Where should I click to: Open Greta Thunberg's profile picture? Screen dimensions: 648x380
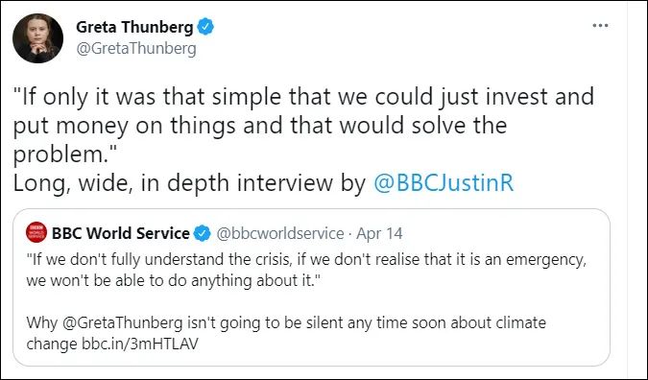click(38, 38)
